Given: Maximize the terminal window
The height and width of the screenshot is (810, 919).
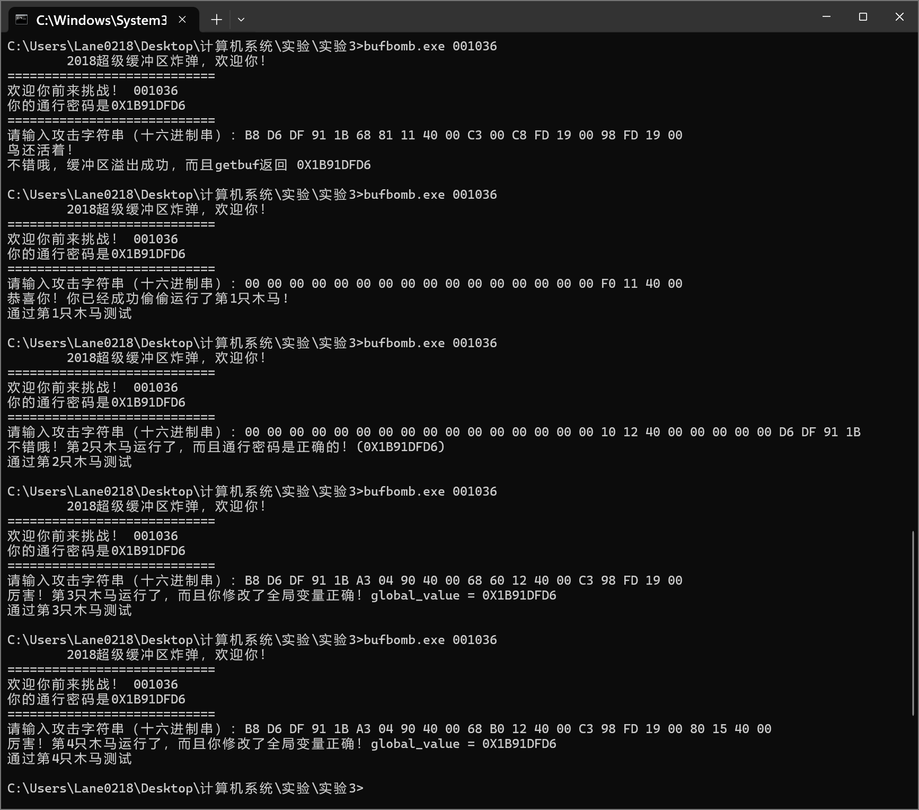Looking at the screenshot, I should 863,17.
